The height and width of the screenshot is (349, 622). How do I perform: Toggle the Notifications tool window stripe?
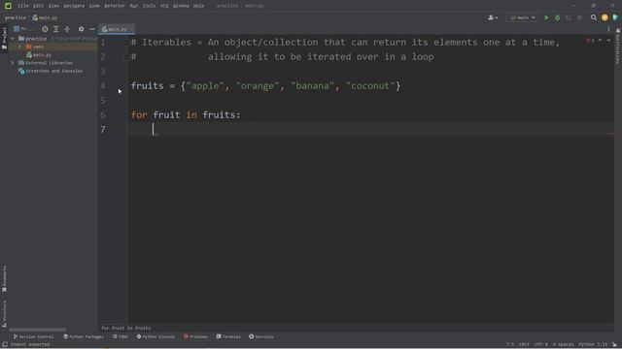coord(618,47)
